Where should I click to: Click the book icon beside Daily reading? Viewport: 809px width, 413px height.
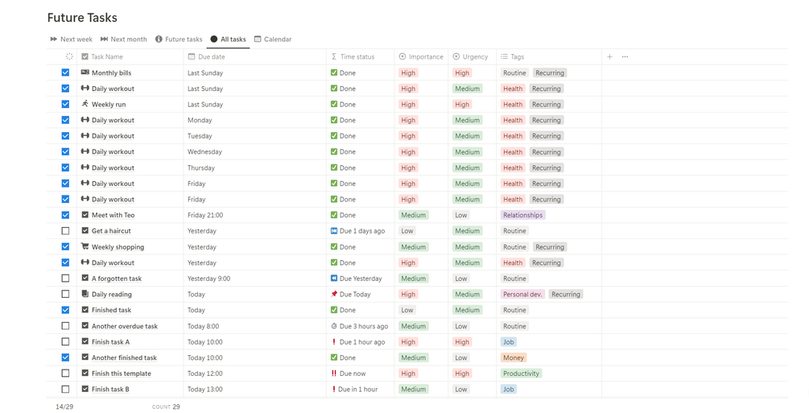[x=85, y=294]
